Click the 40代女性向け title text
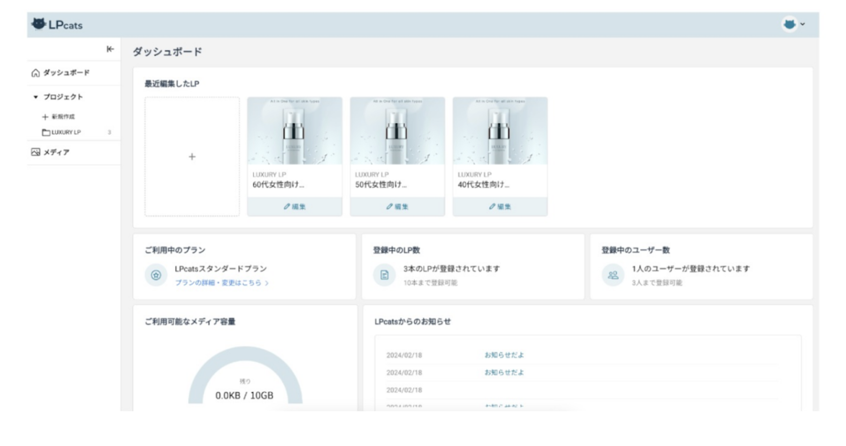The width and height of the screenshot is (846, 446). [484, 185]
